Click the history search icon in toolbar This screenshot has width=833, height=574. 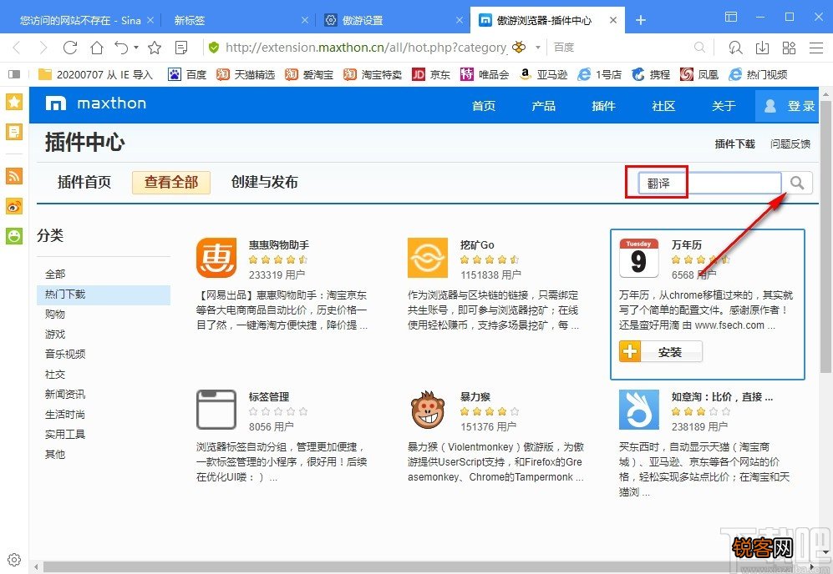735,48
